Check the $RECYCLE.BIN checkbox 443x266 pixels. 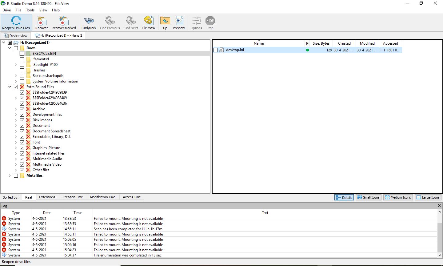point(22,54)
